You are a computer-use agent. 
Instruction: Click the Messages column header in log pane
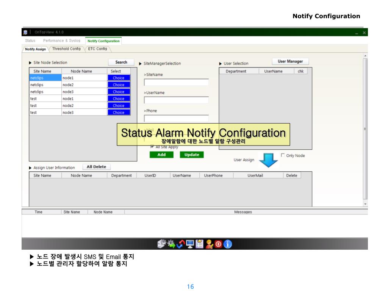tap(246, 212)
